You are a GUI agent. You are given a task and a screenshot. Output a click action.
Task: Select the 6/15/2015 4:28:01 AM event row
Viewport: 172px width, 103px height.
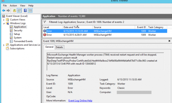click(105, 35)
